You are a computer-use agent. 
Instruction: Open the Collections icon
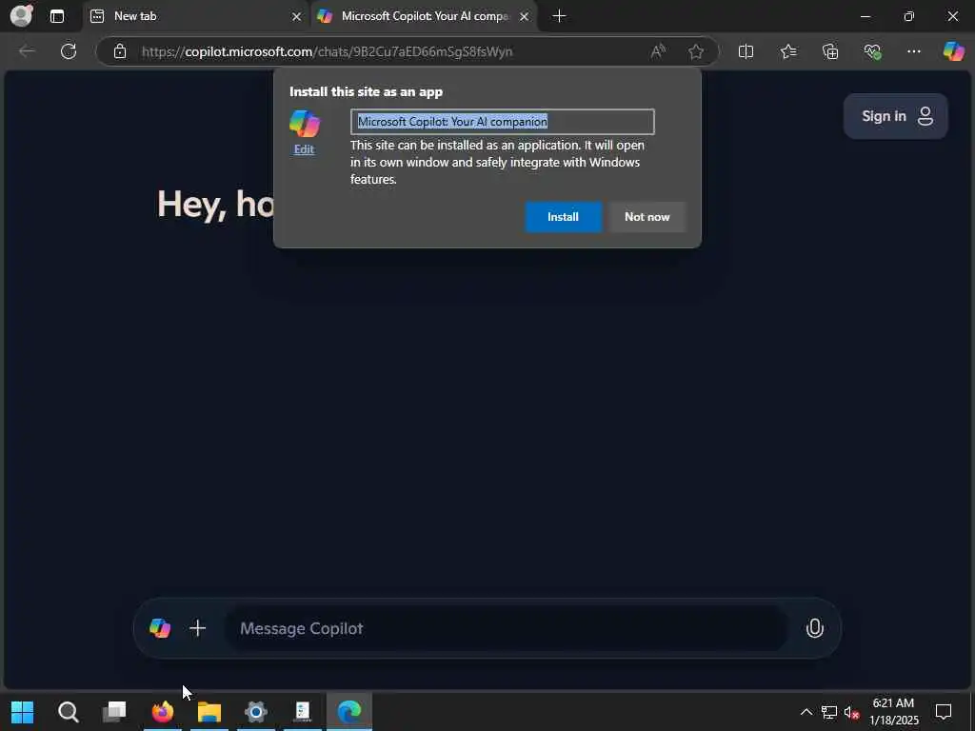[x=830, y=51]
